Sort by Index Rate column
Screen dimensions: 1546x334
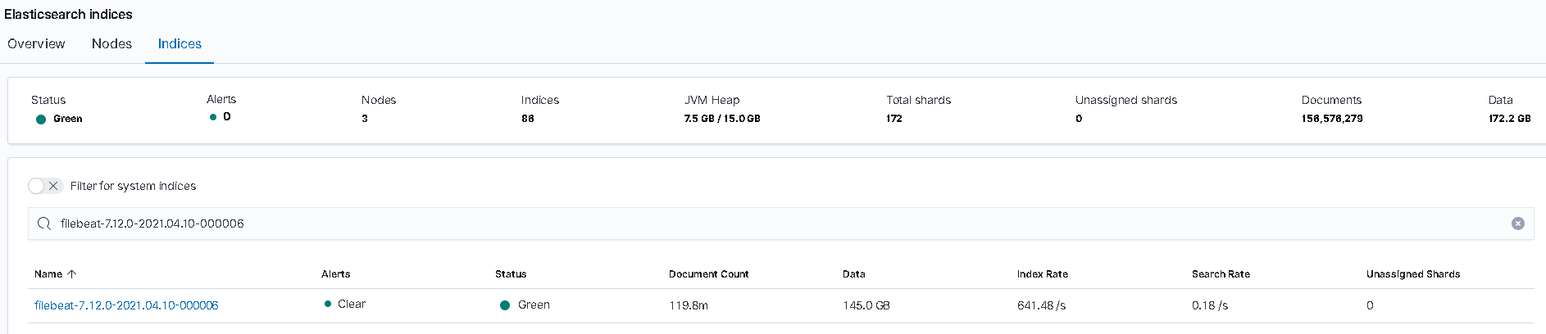pos(1042,274)
